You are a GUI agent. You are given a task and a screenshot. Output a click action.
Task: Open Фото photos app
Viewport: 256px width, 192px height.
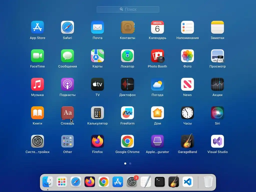[187, 56]
